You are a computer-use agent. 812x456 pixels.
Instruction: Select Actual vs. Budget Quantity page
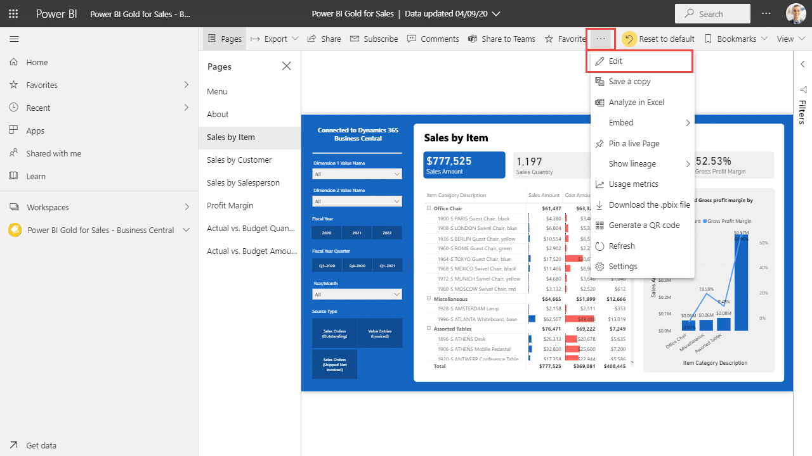249,228
